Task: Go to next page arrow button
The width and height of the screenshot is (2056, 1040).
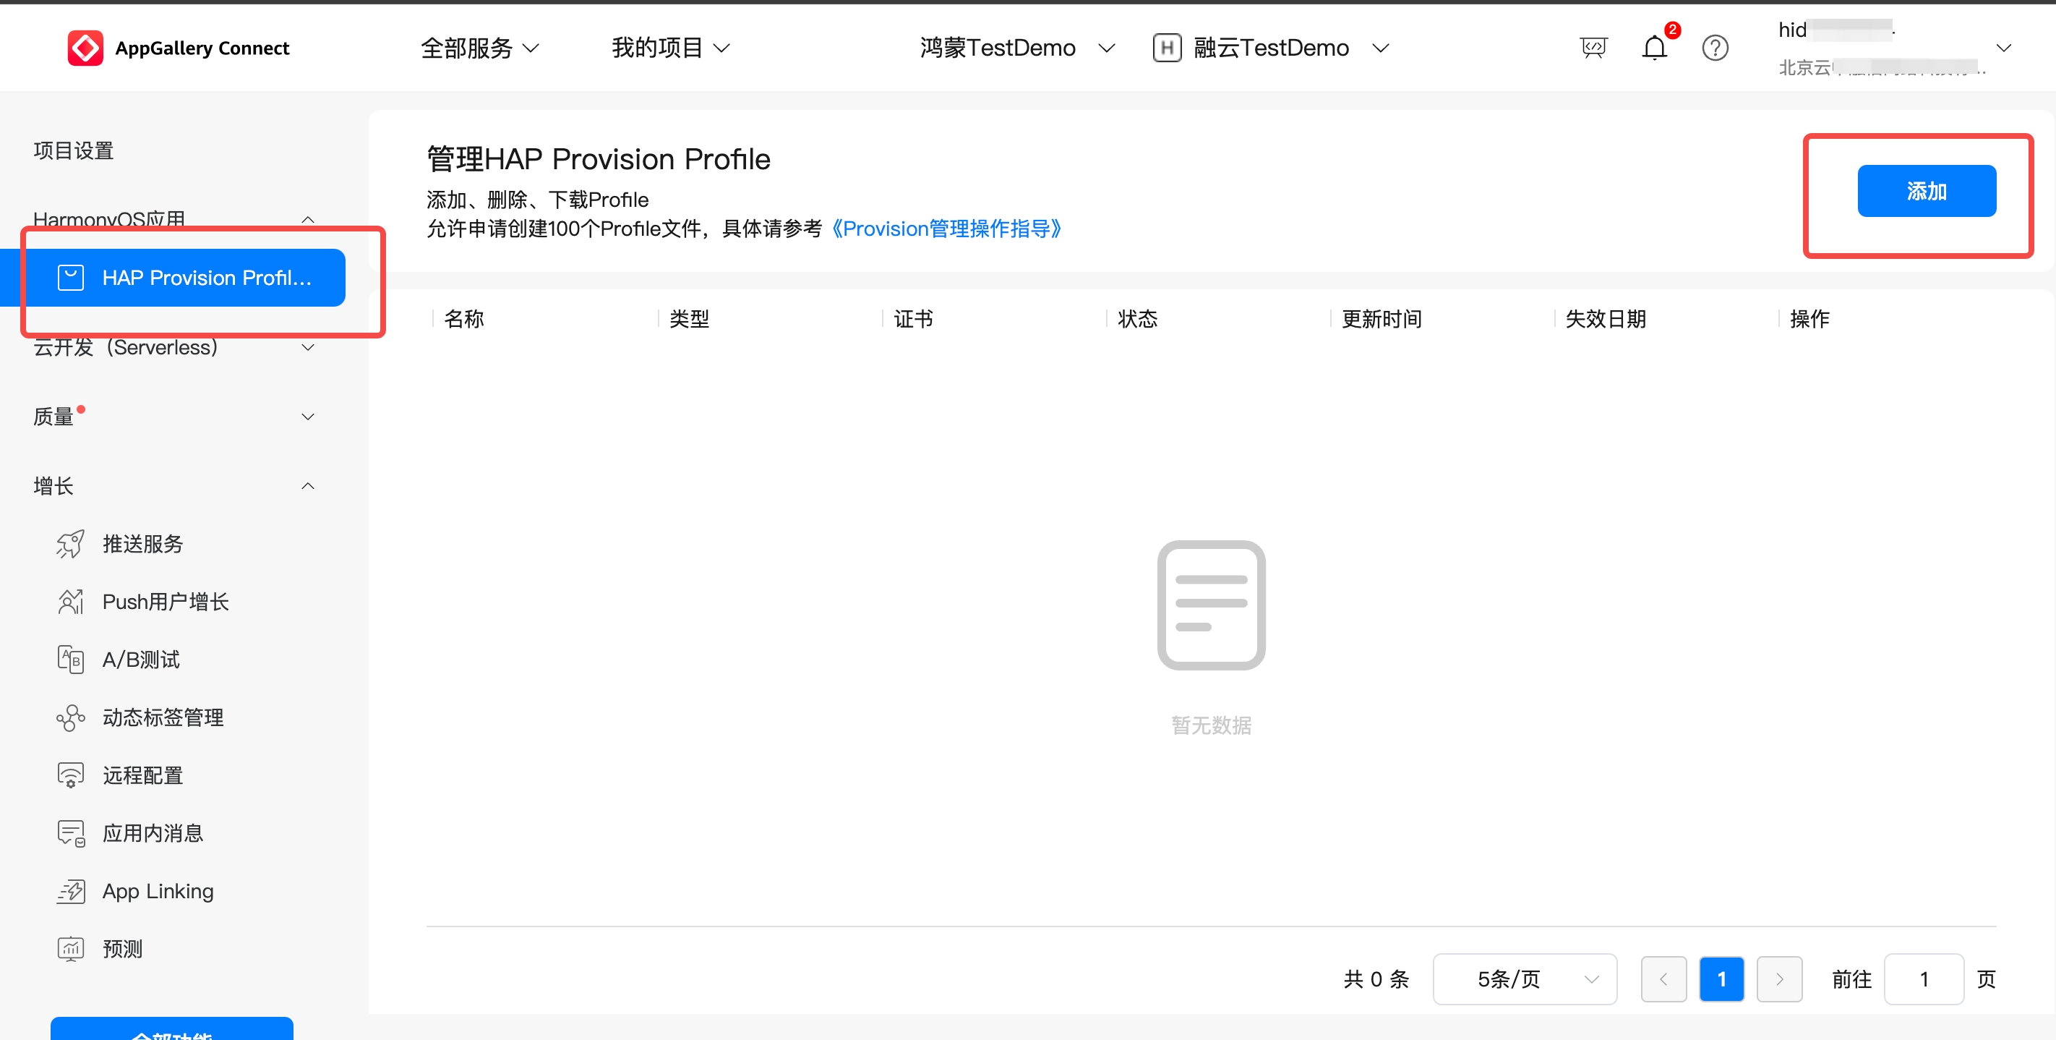Action: (1779, 979)
